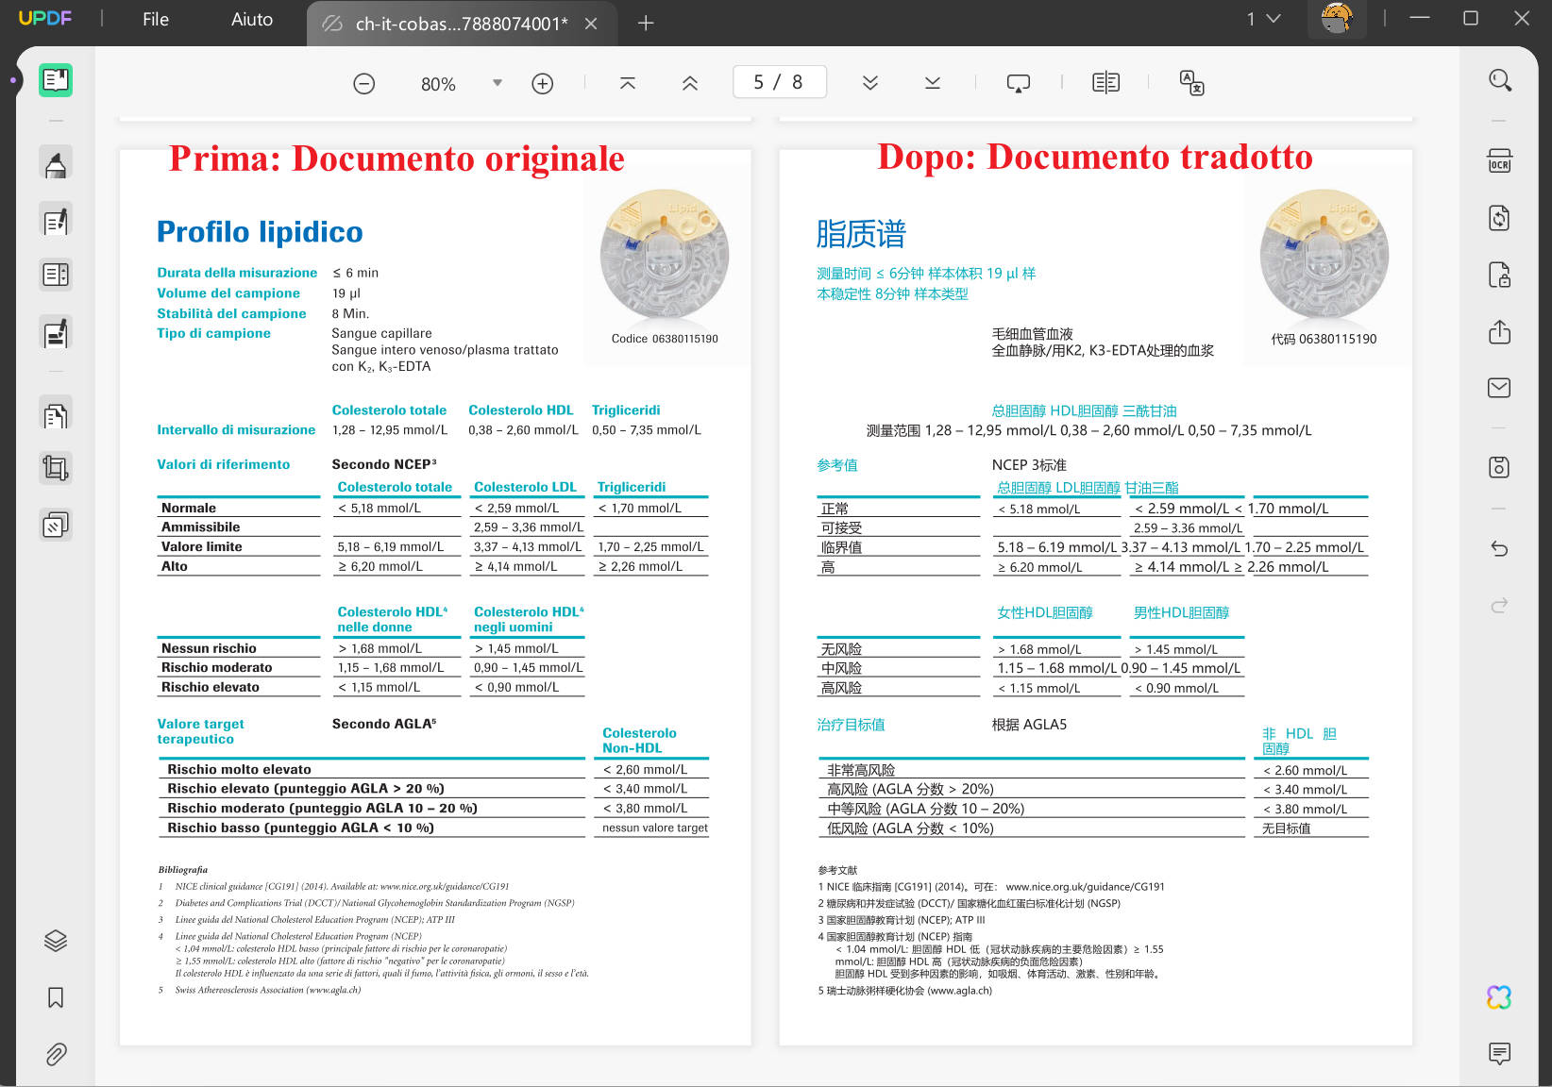Screen dimensions: 1552x1087
Task: Click 'Intervallo di misurazione' label
Action: pos(236,430)
